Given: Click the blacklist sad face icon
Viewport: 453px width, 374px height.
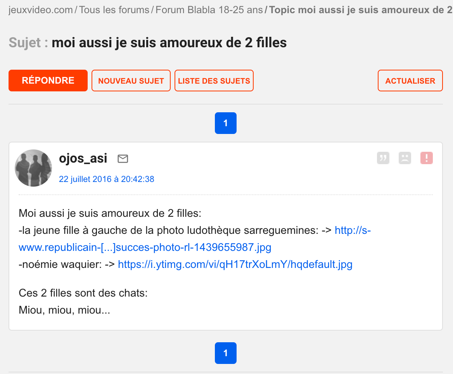Looking at the screenshot, I should pos(405,158).
